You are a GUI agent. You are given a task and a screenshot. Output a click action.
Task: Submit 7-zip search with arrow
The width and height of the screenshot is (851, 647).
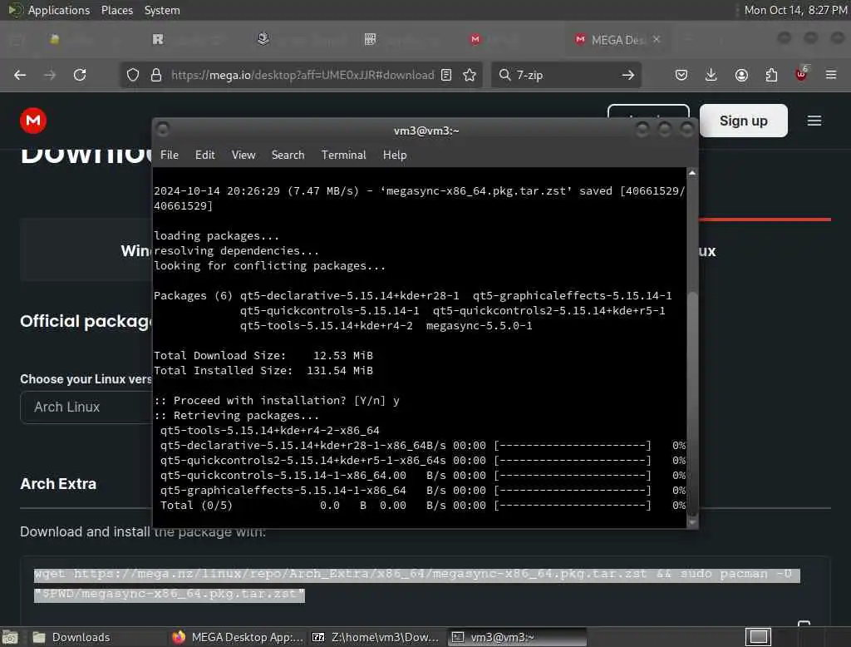628,75
